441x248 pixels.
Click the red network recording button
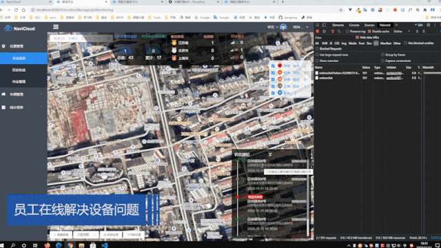318,32
